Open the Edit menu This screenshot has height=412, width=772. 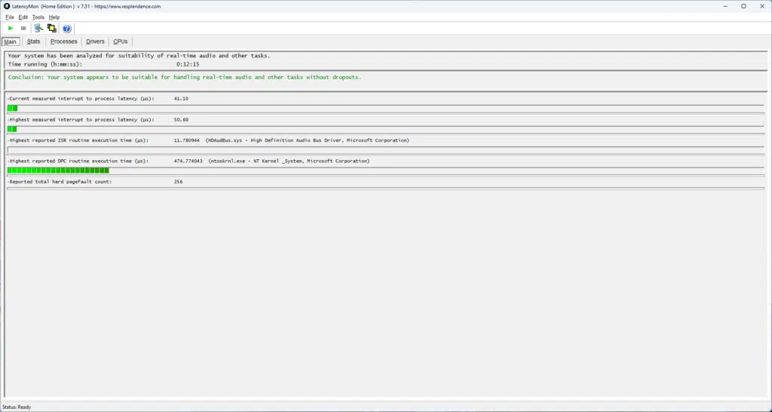[x=23, y=17]
